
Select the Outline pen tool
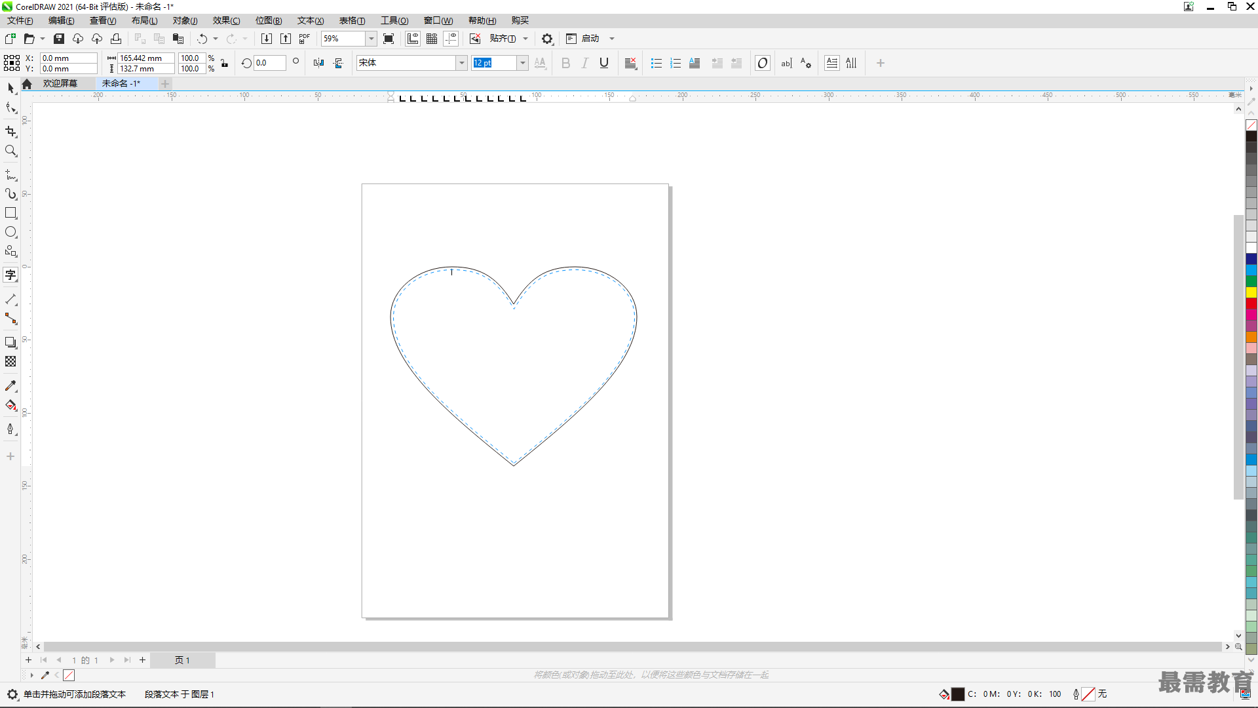[10, 429]
